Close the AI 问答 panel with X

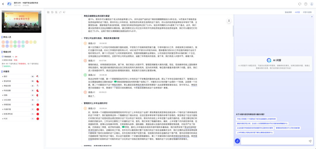[312, 17]
